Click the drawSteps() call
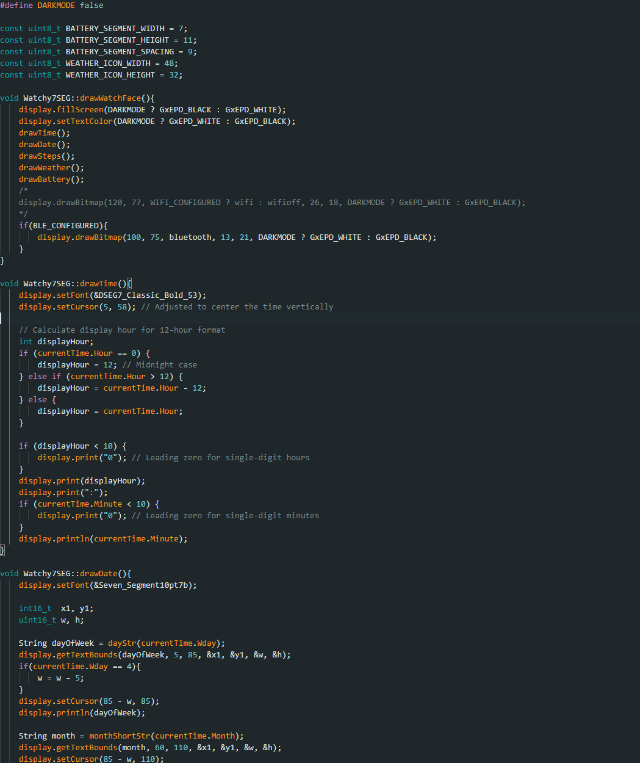Viewport: 640px width, 763px height. 47,156
